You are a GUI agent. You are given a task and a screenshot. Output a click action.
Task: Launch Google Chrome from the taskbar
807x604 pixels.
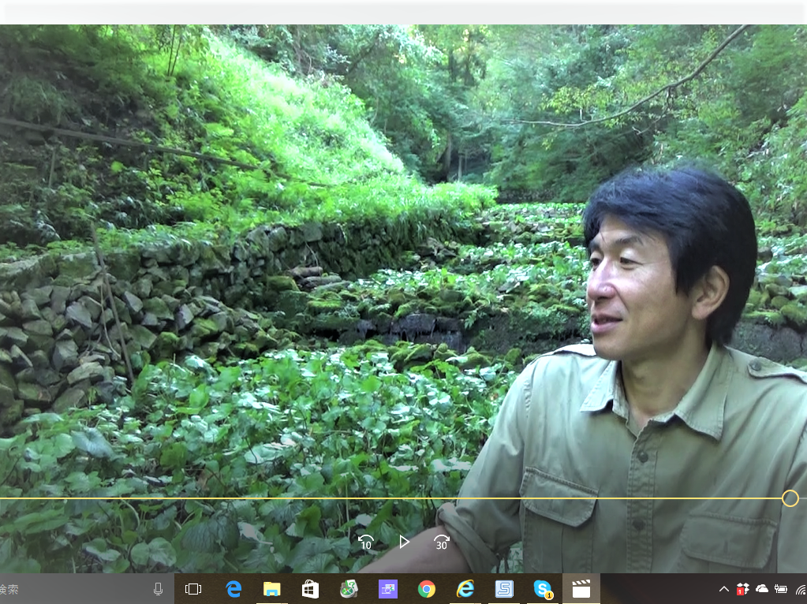427,589
